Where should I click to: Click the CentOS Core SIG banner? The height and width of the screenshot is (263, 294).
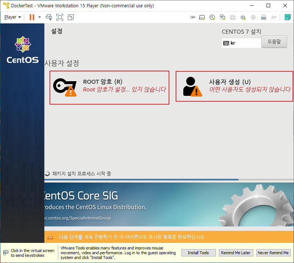[169, 204]
